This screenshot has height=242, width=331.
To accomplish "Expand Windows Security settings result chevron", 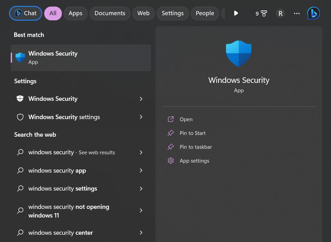I will [141, 117].
